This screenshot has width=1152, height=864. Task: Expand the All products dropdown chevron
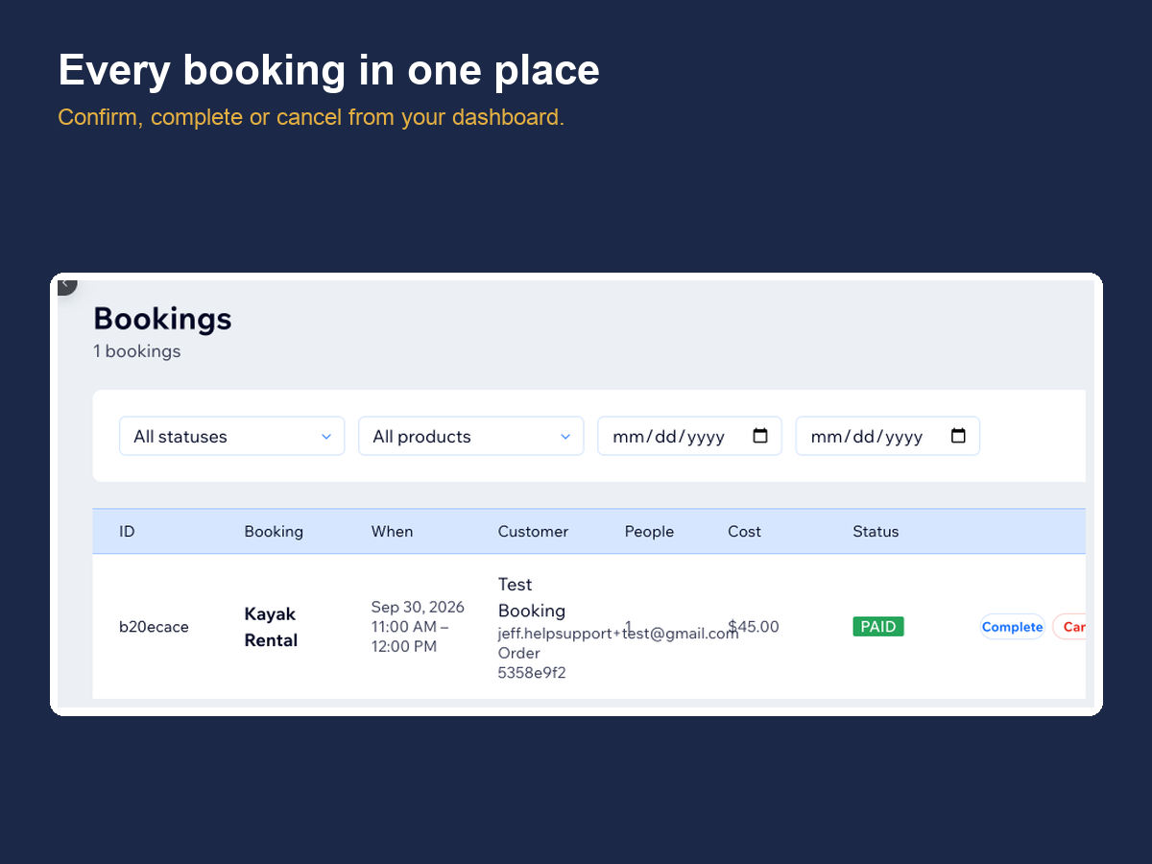tap(565, 437)
